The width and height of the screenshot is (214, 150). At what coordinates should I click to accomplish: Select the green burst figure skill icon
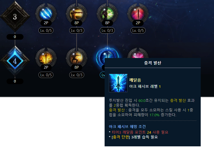click(x=107, y=14)
